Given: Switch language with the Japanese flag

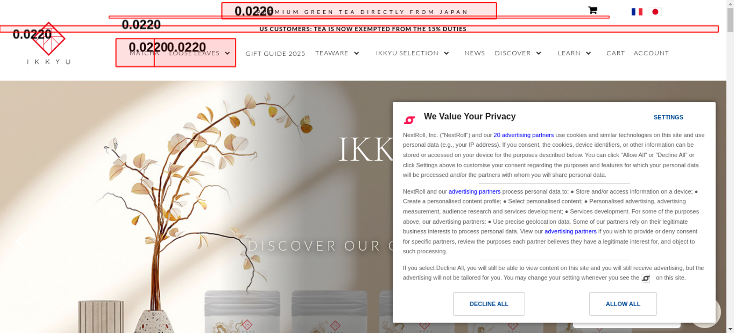Looking at the screenshot, I should pos(655,12).
